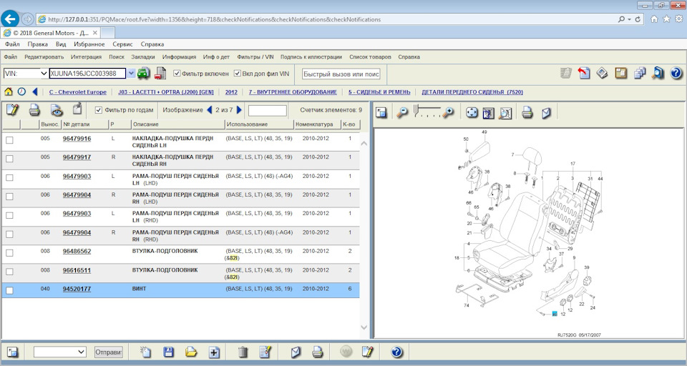Screen dimensions: 687x366
Task: Open the bottom toolbar dropdown list
Action: pos(59,352)
